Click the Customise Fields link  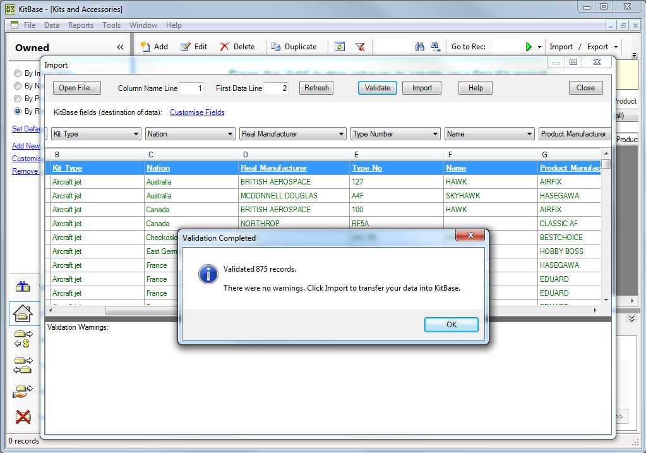click(x=197, y=112)
